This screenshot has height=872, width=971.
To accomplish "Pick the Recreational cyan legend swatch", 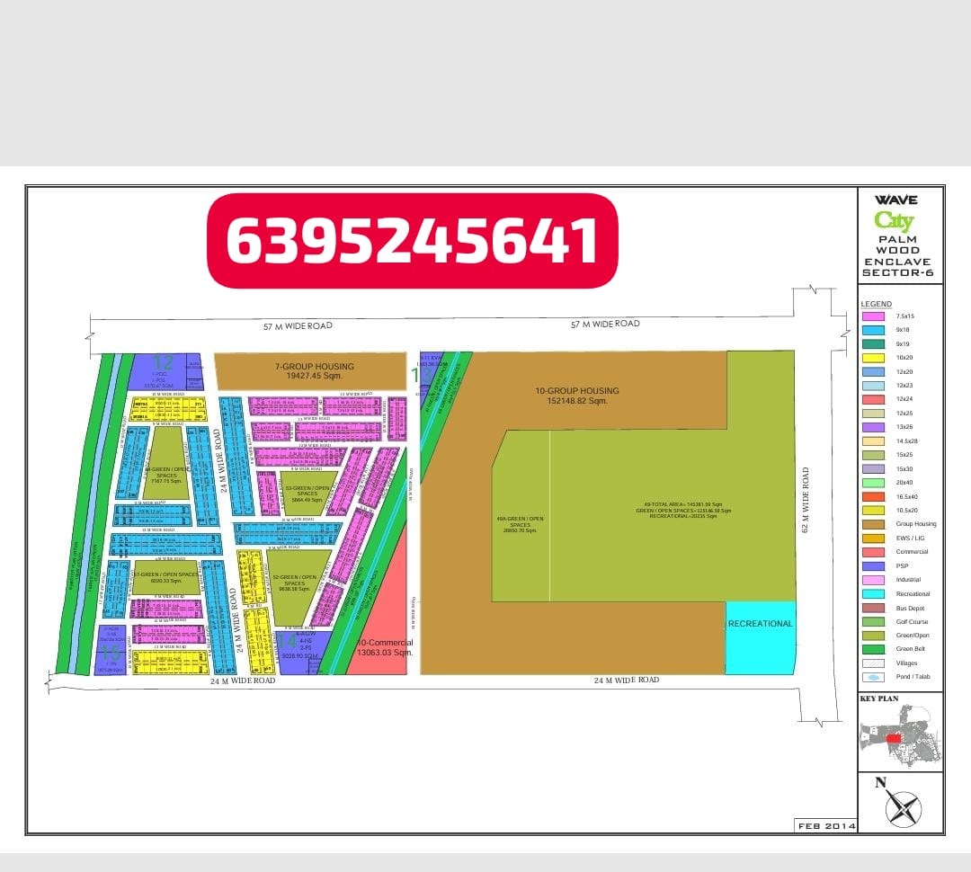I will coord(873,593).
